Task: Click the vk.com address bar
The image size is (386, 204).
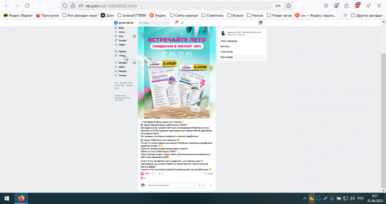Action: (177, 6)
